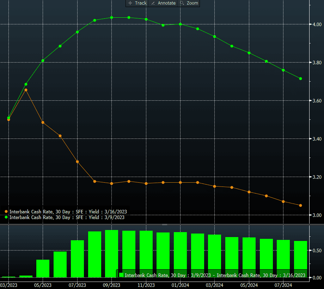Click the Annotate pencil icon

(x=153, y=3)
